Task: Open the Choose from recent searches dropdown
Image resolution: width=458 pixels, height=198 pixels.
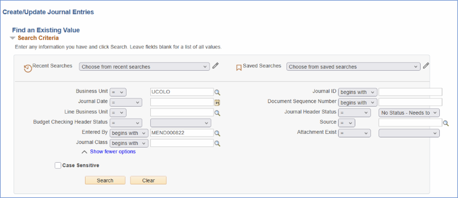Action: (x=144, y=67)
